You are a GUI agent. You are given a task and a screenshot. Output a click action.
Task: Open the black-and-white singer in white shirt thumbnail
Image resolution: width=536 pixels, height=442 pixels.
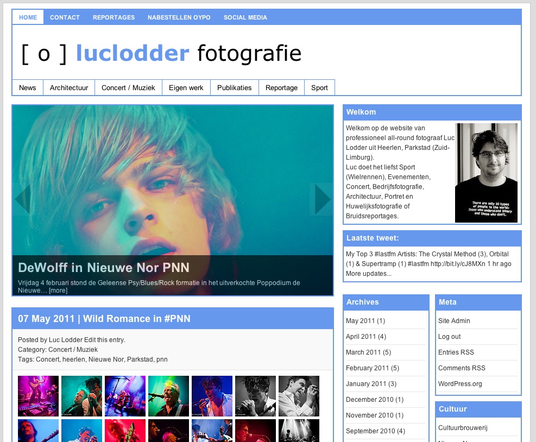pyautogui.click(x=299, y=396)
